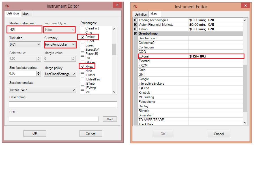This screenshot has height=194, width=277.
Task: Select the Collective2 symbol map row
Action: click(x=190, y=42)
